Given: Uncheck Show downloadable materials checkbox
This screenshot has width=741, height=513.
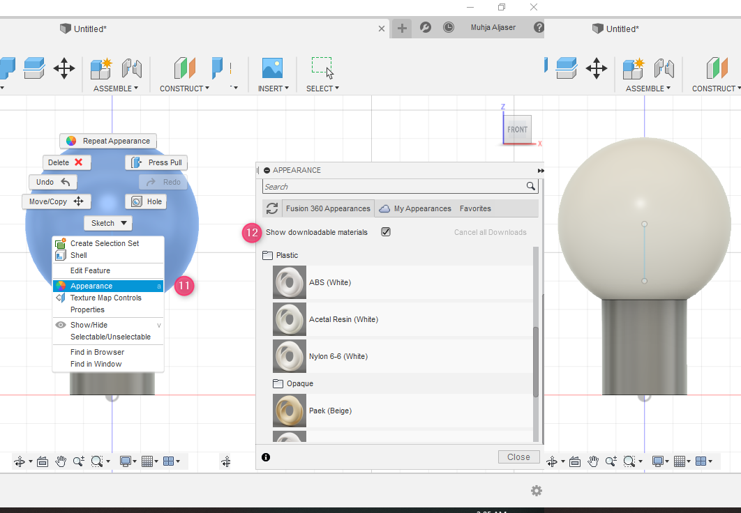Looking at the screenshot, I should pyautogui.click(x=386, y=232).
